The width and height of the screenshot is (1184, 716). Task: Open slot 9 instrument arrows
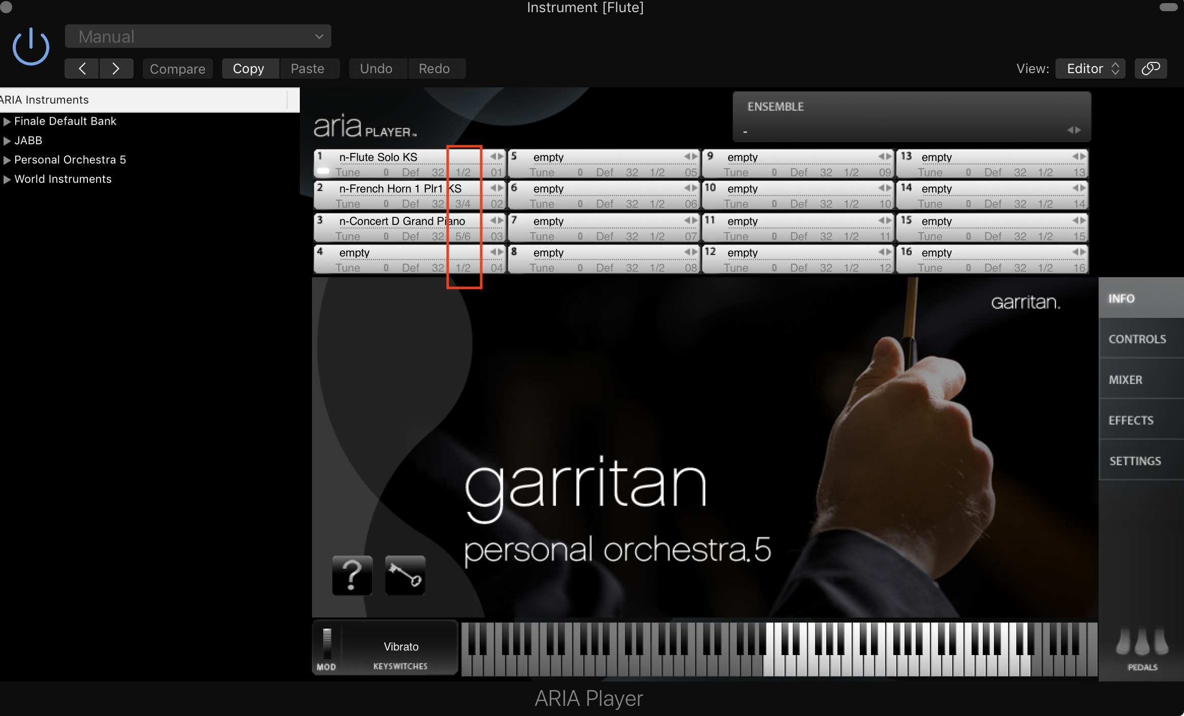tap(885, 156)
